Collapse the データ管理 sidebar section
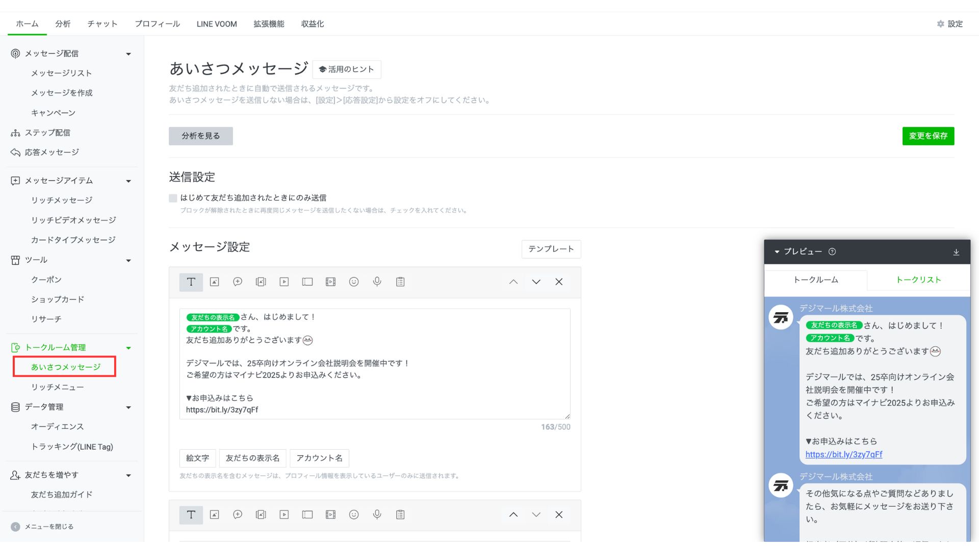The height and width of the screenshot is (550, 979). point(128,407)
